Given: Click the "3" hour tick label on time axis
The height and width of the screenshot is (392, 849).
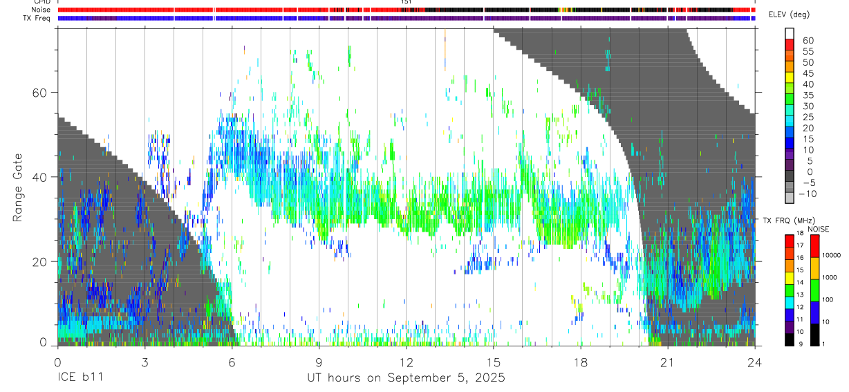Looking at the screenshot, I should [x=144, y=362].
